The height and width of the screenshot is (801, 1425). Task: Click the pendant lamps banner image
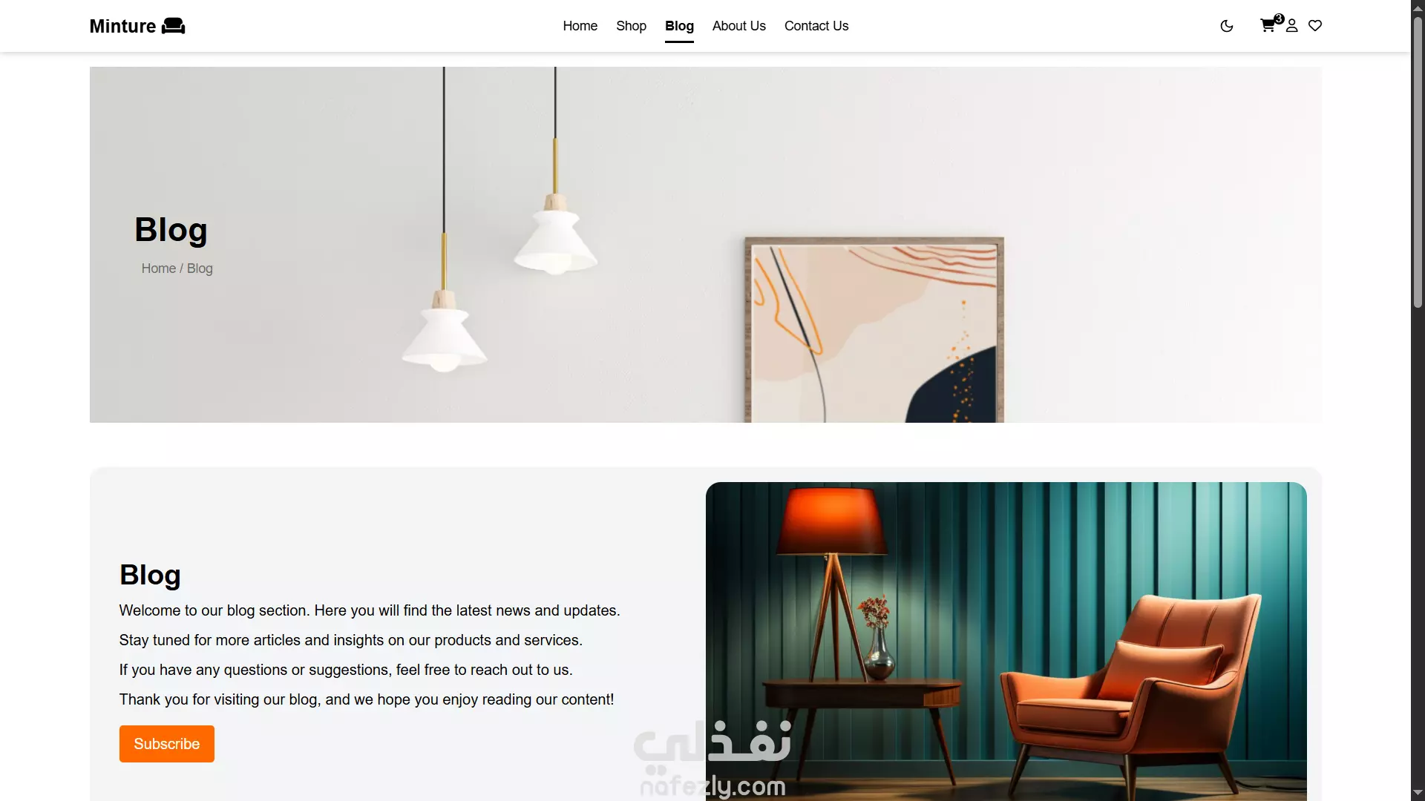tap(705, 245)
